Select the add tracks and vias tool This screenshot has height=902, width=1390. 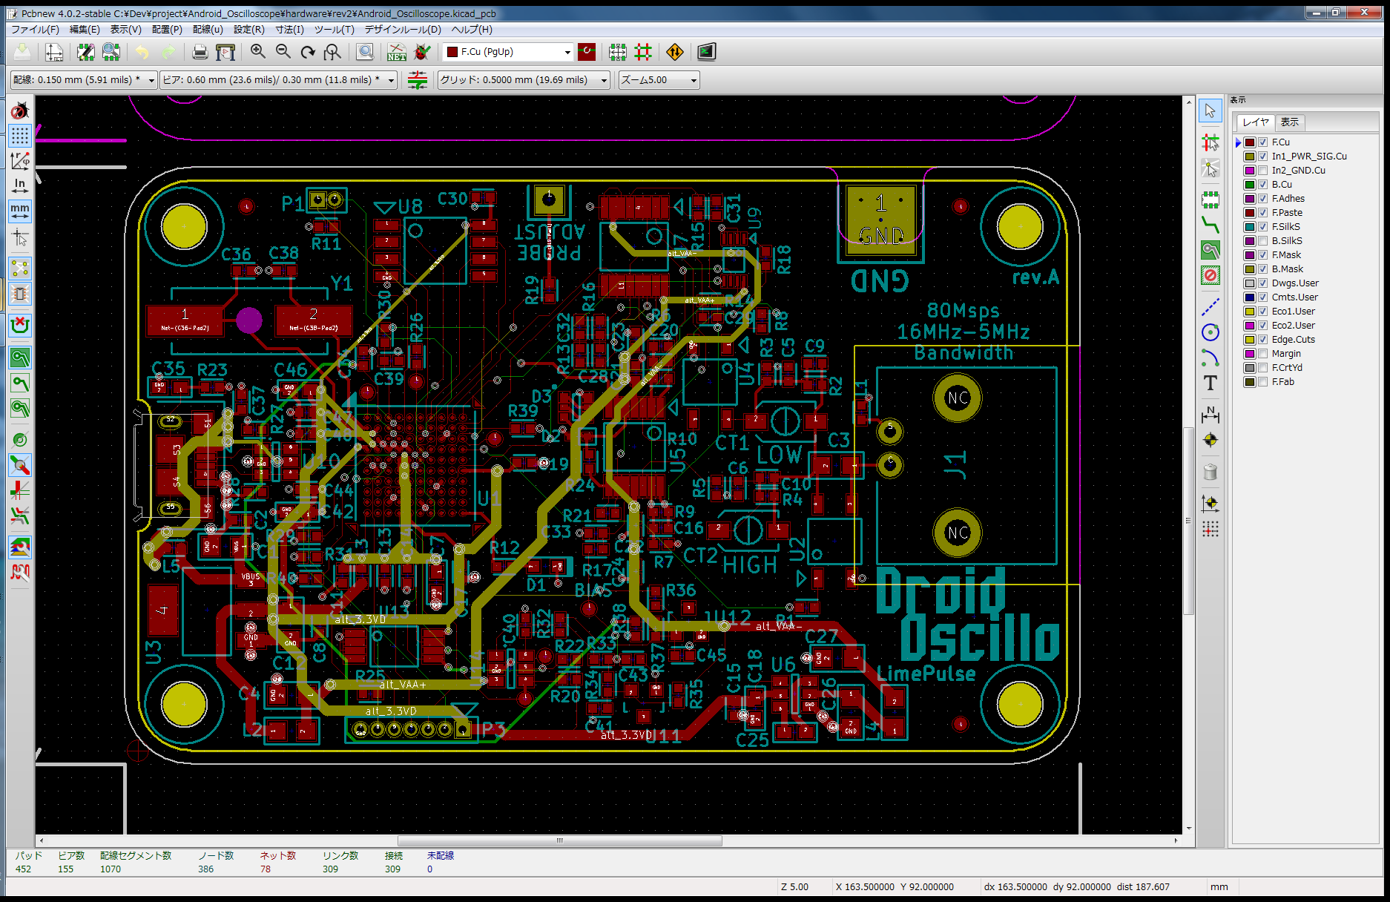click(1210, 225)
